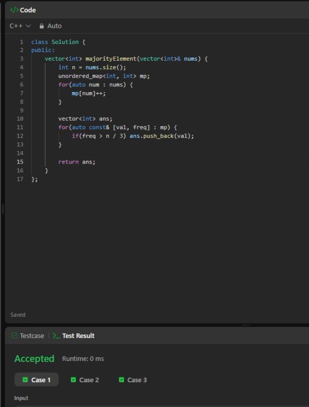Image resolution: width=309 pixels, height=407 pixels.
Task: Click the 'class Solution {' code line
Action: click(x=58, y=42)
